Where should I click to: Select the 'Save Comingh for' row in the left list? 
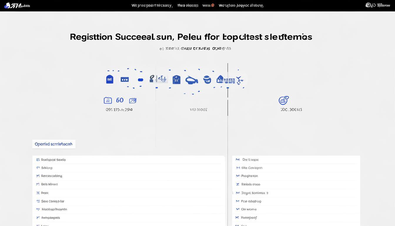coord(53,201)
